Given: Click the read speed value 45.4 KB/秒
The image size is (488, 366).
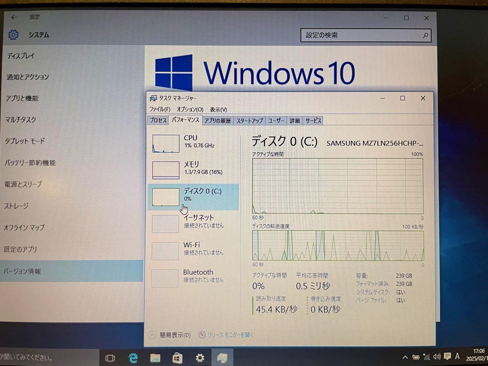Looking at the screenshot, I should point(277,310).
